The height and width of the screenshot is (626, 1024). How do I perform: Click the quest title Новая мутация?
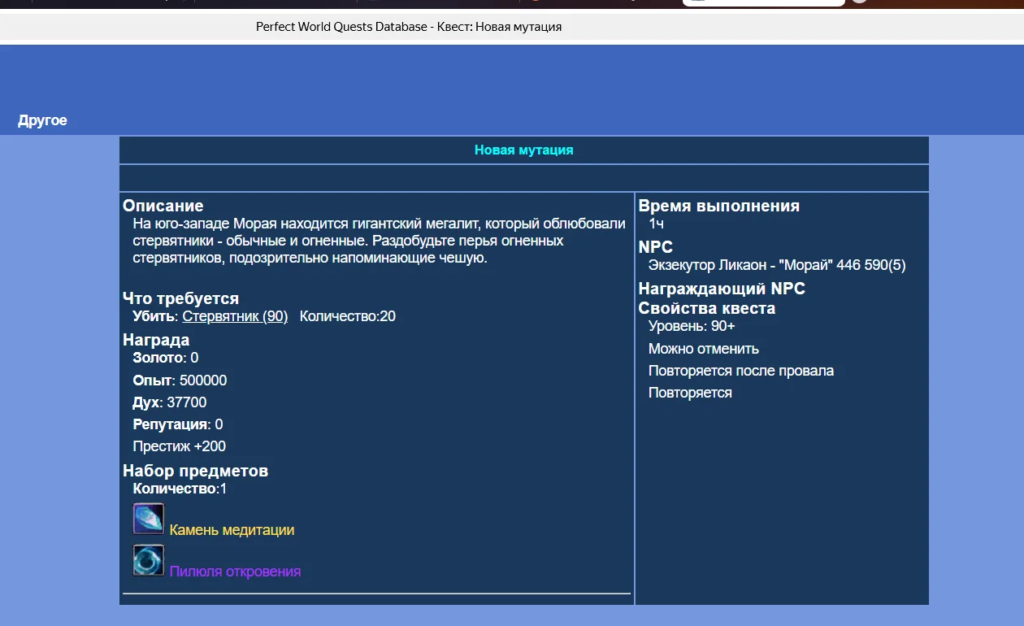(x=523, y=150)
